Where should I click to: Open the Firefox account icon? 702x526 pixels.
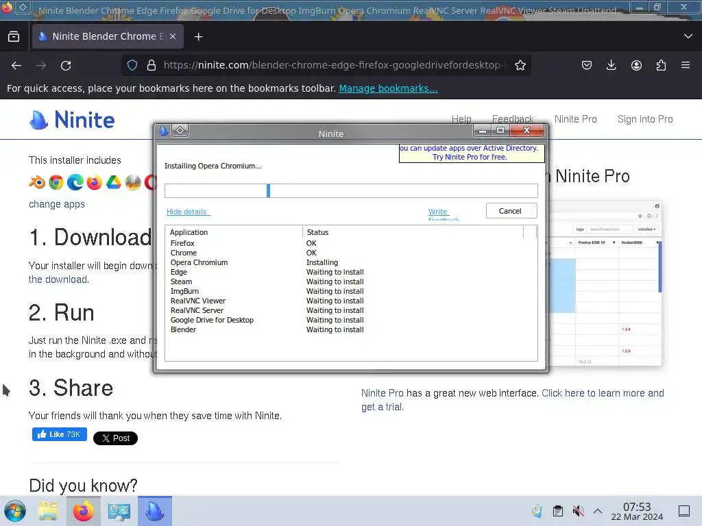(636, 65)
